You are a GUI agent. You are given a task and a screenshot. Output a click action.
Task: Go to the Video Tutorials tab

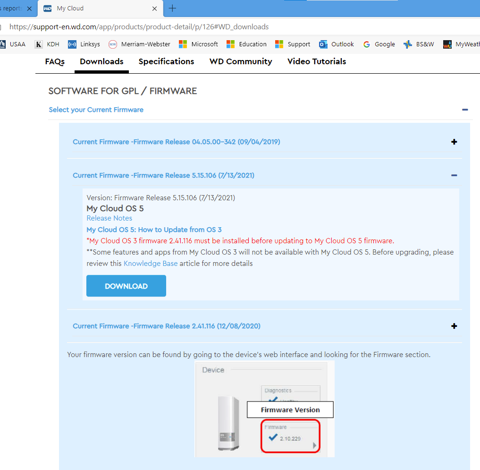coord(317,61)
